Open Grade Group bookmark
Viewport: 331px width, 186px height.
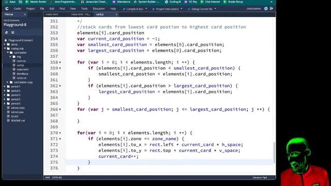tap(233, 2)
